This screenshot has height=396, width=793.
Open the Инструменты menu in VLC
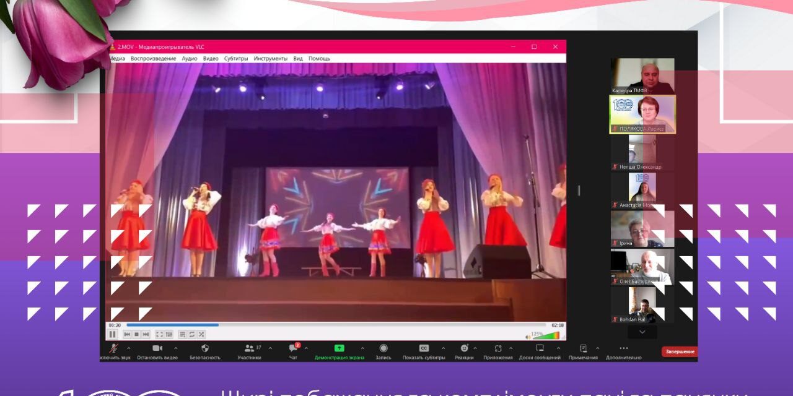[270, 59]
